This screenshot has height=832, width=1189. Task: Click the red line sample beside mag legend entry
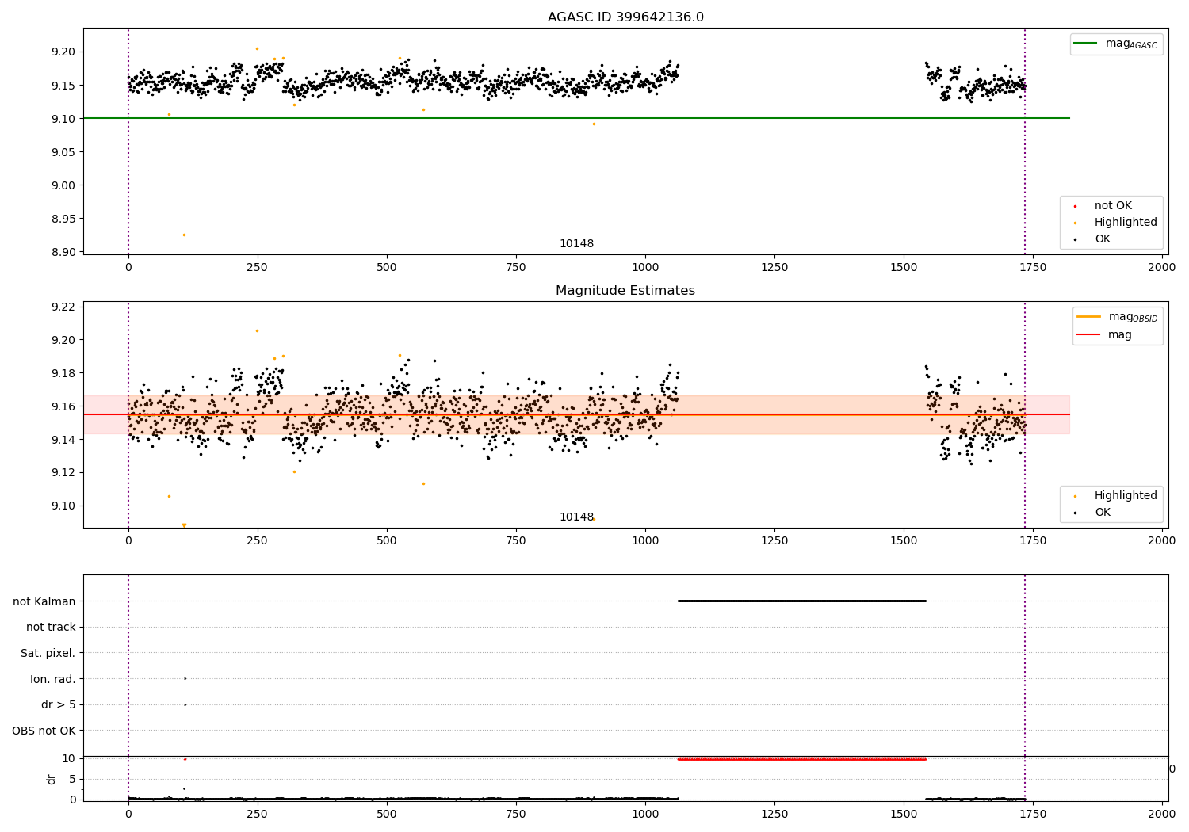[x=1089, y=335]
